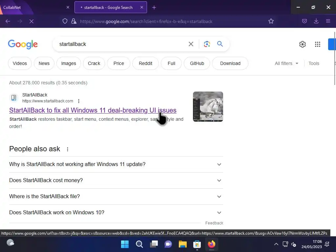This screenshot has height=252, width=336.
Task: Click the startallback.com URL text
Action: (48, 101)
